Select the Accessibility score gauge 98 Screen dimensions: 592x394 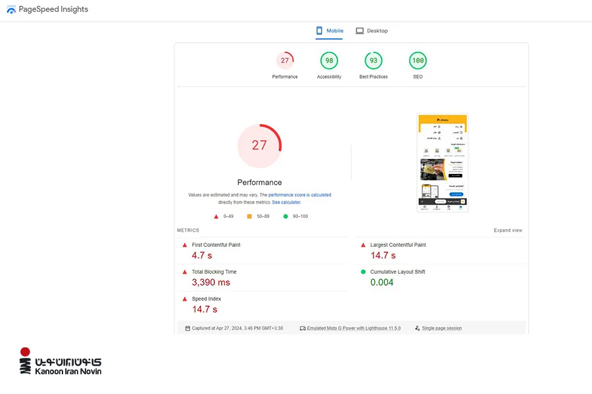pos(330,60)
